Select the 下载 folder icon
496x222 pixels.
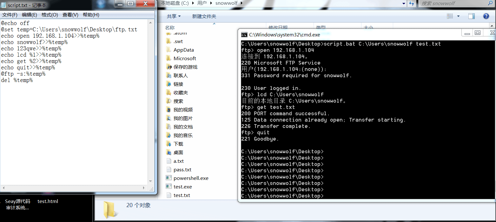(x=169, y=144)
